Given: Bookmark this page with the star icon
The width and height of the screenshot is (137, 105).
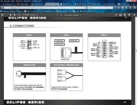Looking at the screenshot, I should [x=115, y=8].
